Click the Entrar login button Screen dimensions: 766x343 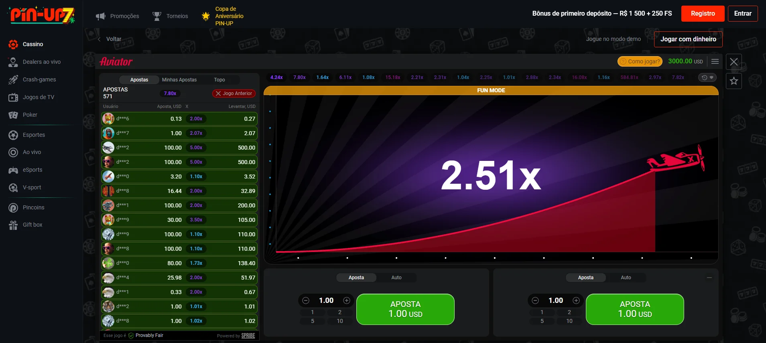[x=743, y=14]
